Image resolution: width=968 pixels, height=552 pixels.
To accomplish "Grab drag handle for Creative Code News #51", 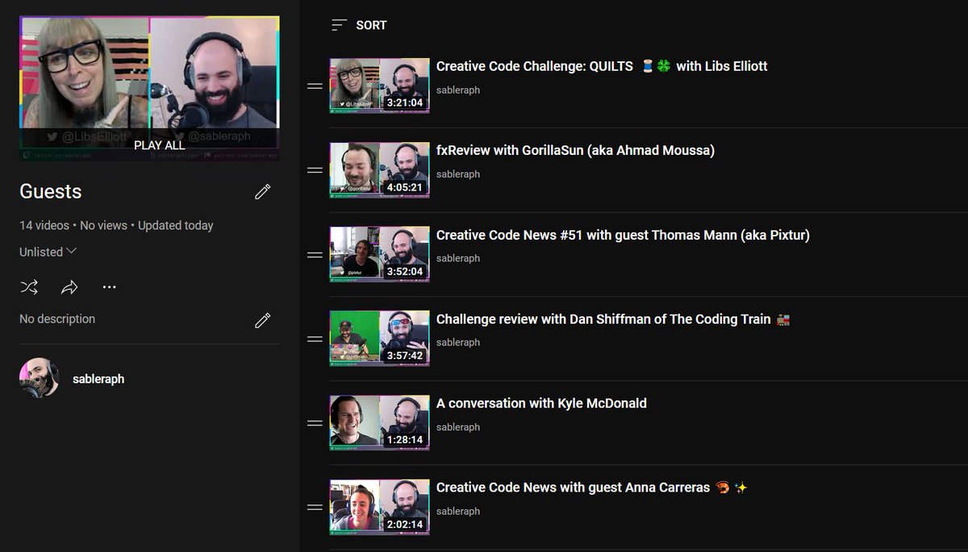I will [x=315, y=255].
